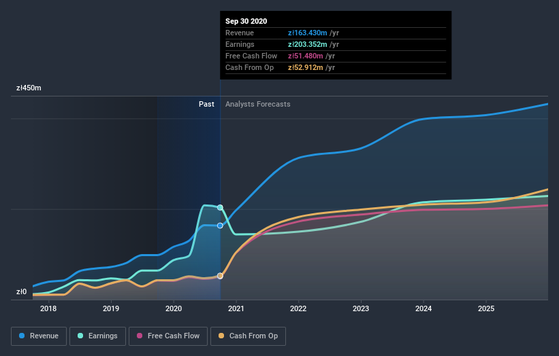559x356 pixels.
Task: Click the 2018 x-axis label
Action: point(48,308)
